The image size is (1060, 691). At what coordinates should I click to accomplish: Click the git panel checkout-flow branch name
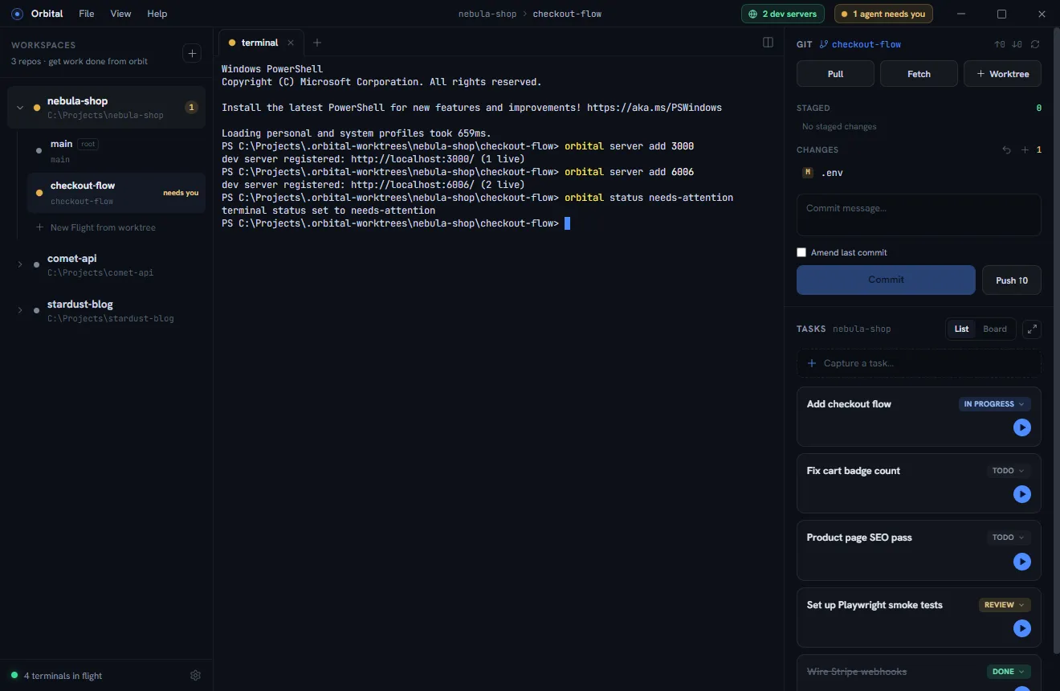click(866, 44)
